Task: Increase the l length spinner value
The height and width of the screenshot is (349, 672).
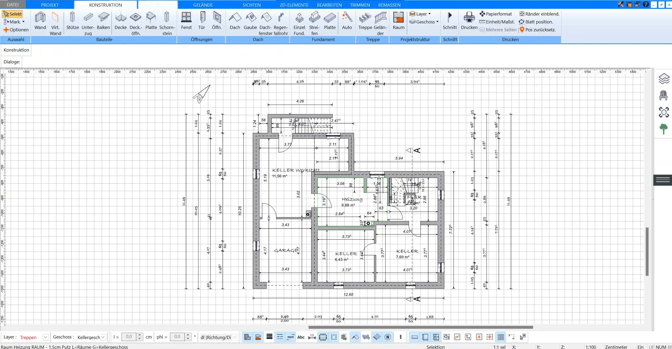Action: pos(140,335)
